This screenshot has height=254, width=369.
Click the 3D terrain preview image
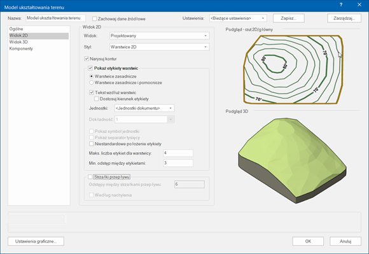pyautogui.click(x=292, y=160)
